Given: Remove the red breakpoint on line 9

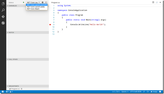Looking at the screenshot, I should point(50,25).
